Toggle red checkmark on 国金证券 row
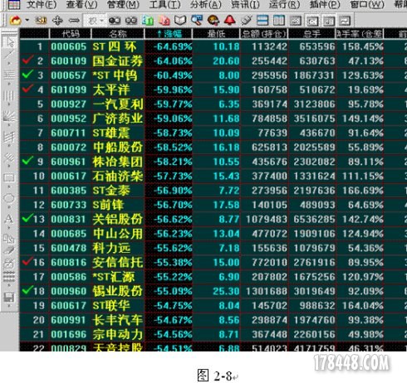 27,60
